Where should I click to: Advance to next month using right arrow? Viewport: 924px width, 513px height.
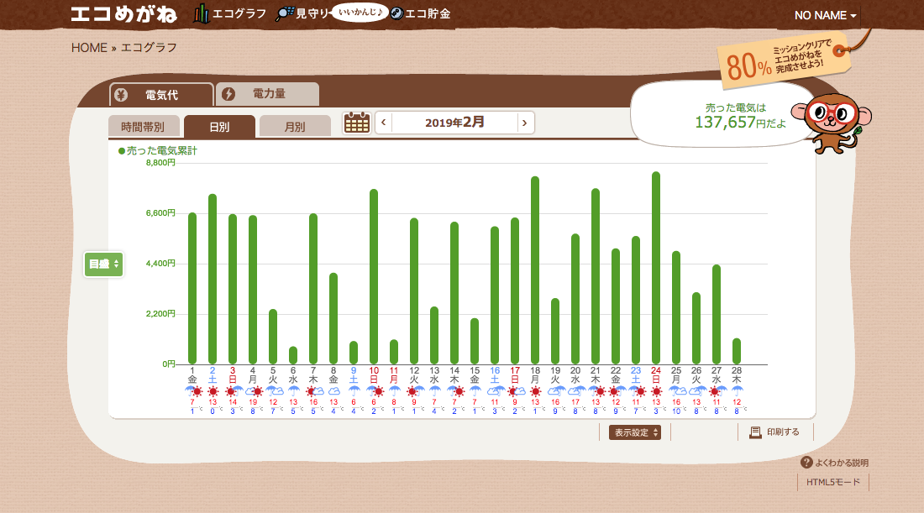525,123
